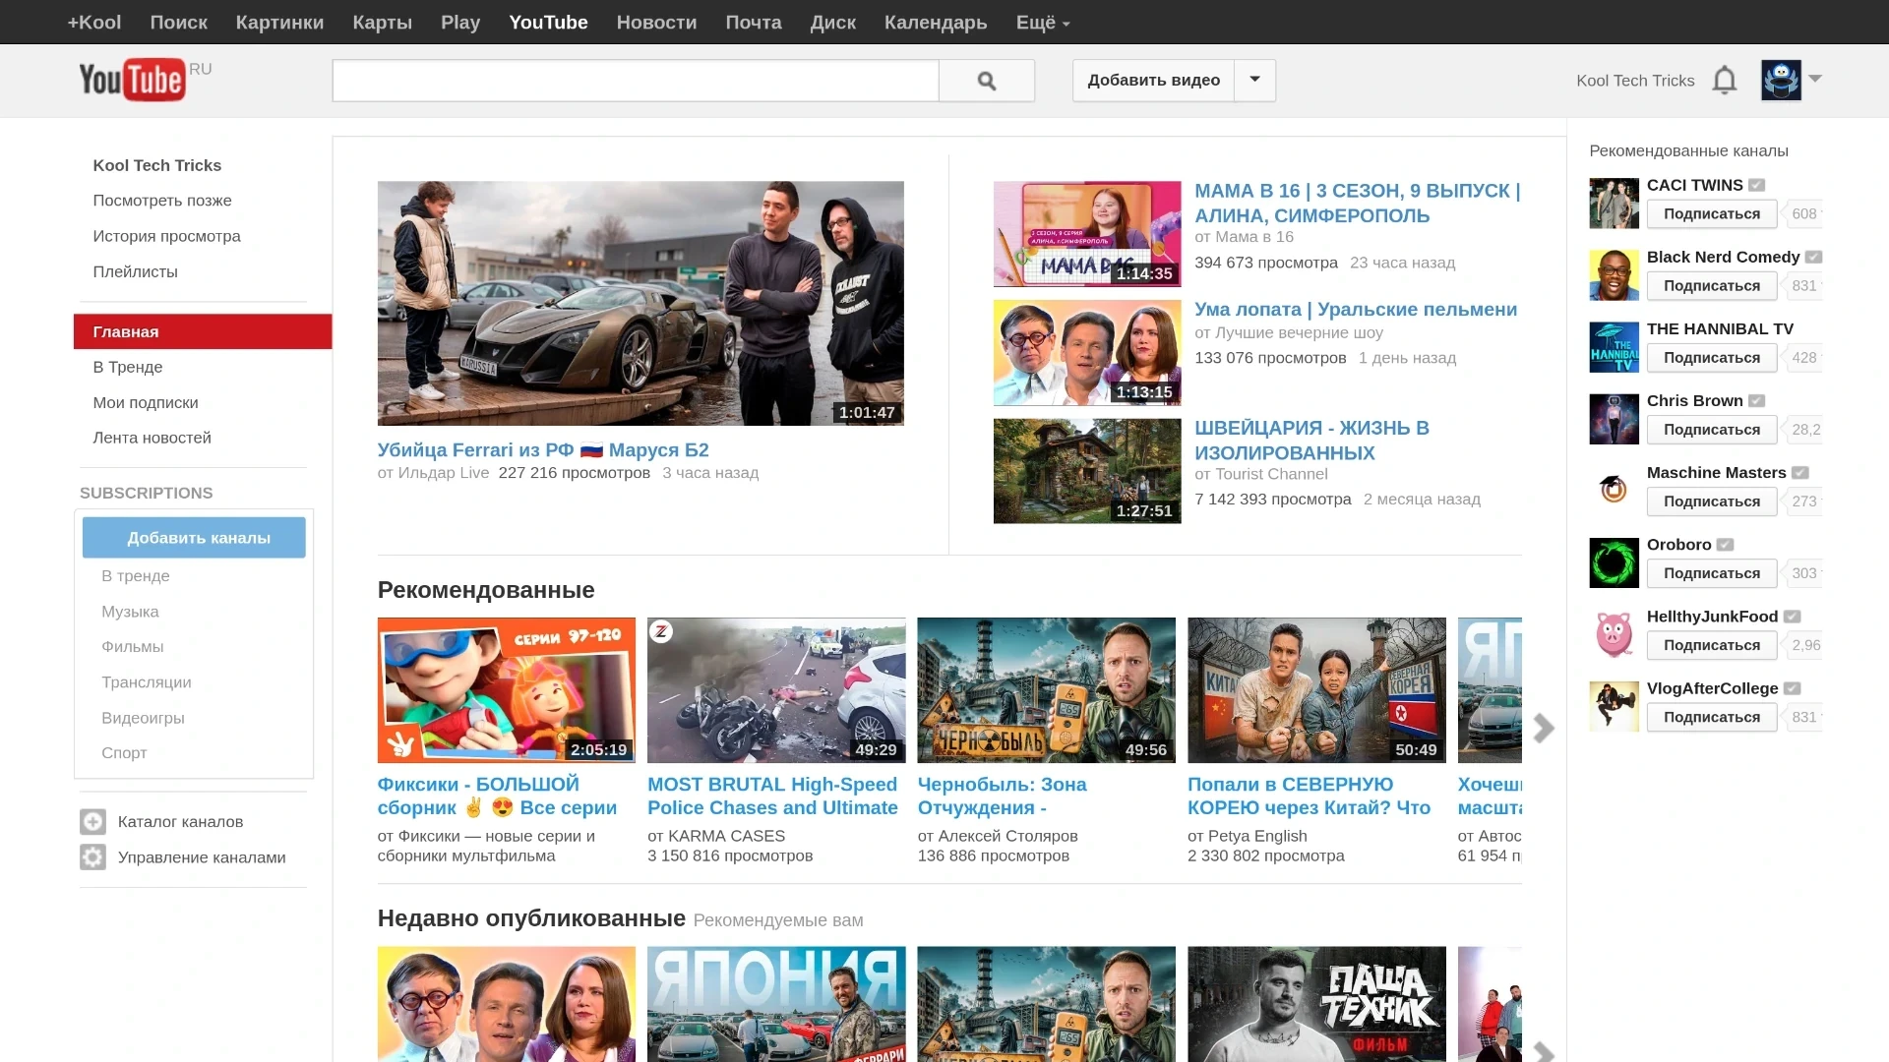The image size is (1889, 1062).
Task: Open Попали в СЕВЕРНУЮ КОРЕЮ title link
Action: coord(1309,796)
